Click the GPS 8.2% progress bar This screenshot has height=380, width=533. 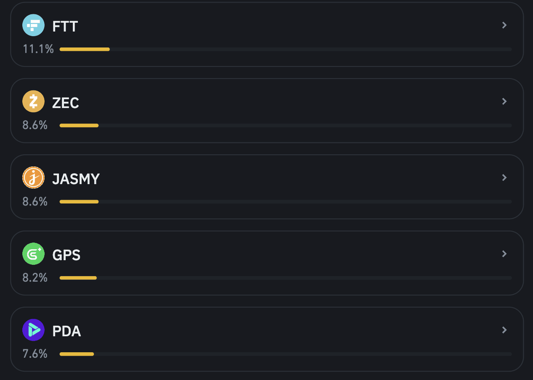tap(78, 278)
